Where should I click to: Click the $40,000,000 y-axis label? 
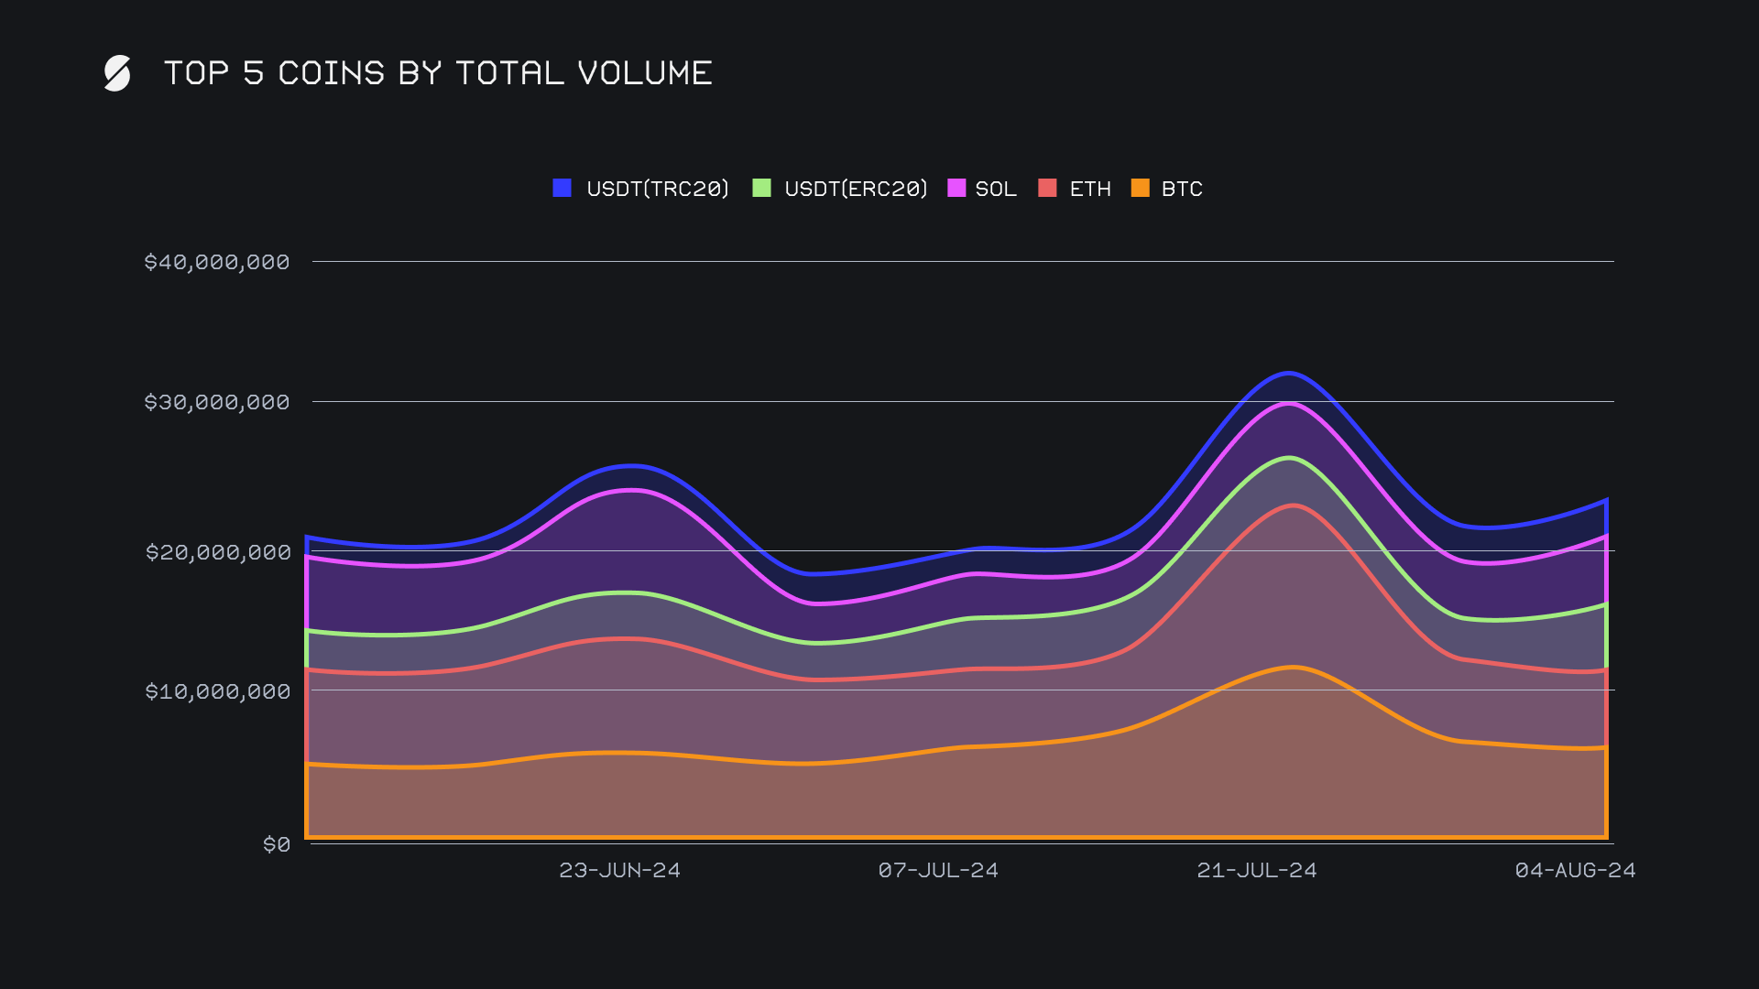tap(217, 262)
